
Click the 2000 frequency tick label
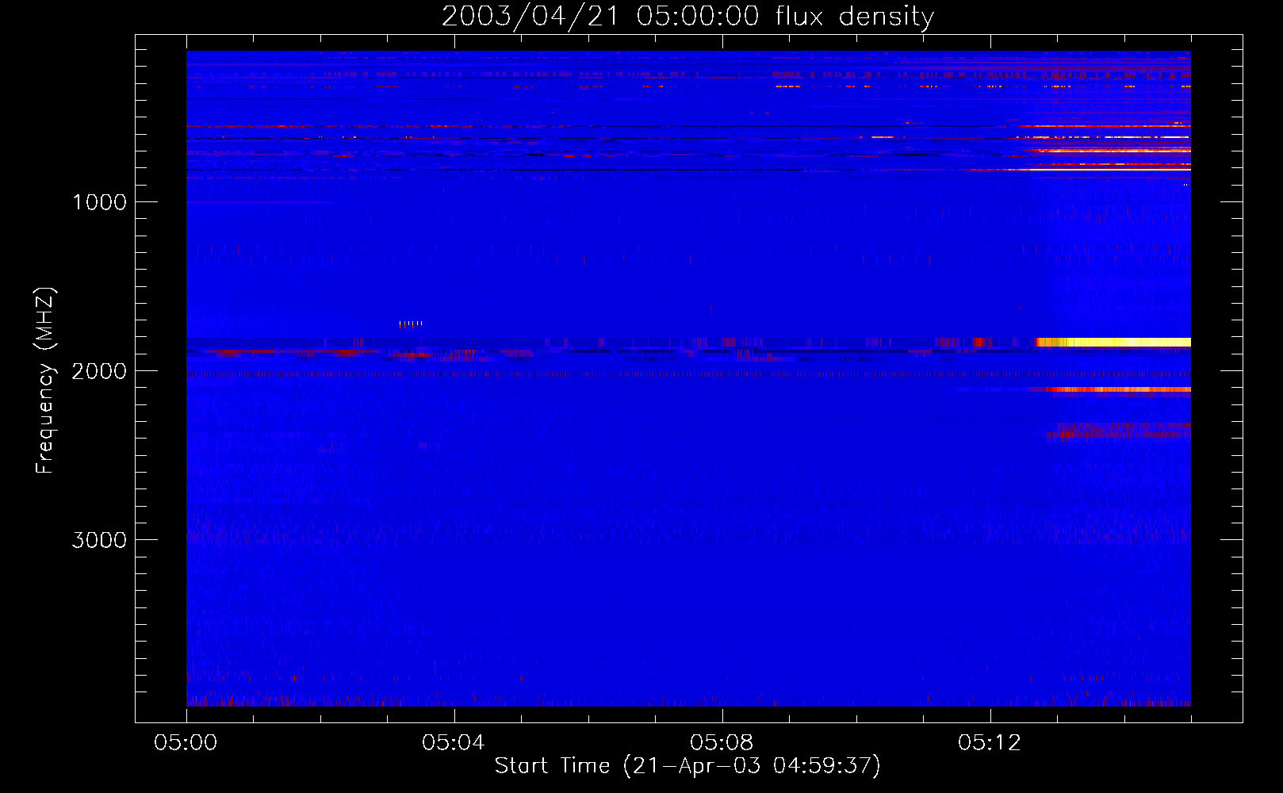(99, 371)
